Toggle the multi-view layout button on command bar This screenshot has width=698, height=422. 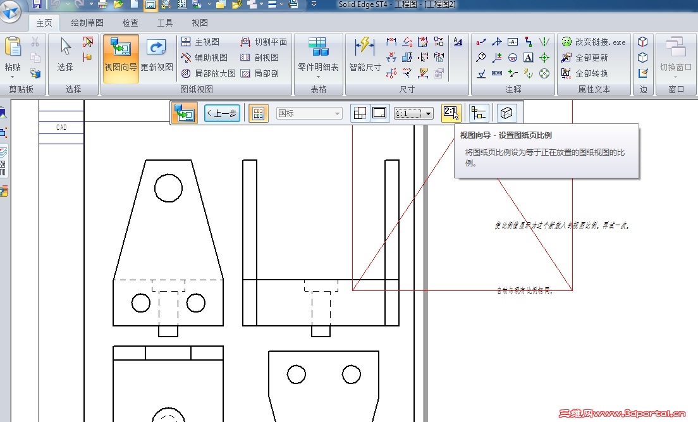tap(360, 113)
